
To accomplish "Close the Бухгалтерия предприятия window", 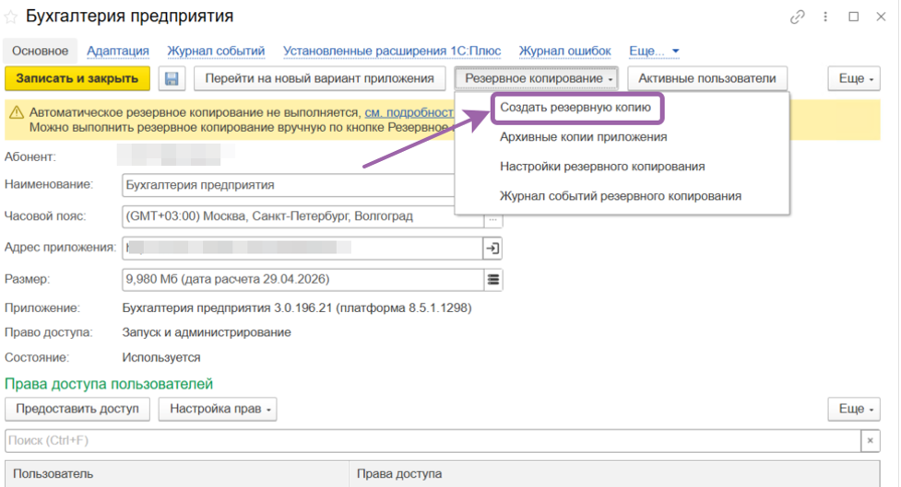I will (881, 17).
